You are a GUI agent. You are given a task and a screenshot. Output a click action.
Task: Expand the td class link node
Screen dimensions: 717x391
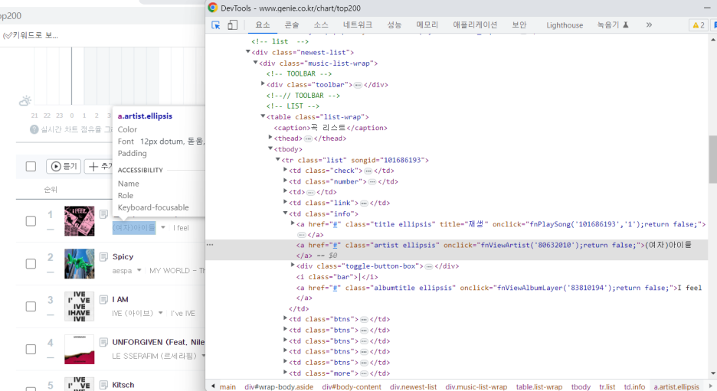click(x=285, y=202)
